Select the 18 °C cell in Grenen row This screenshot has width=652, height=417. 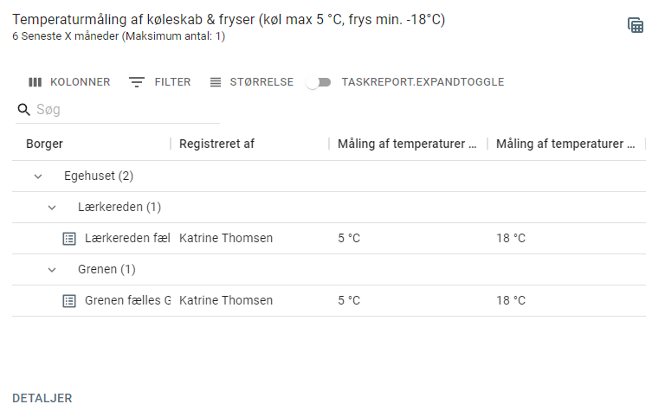tap(511, 301)
